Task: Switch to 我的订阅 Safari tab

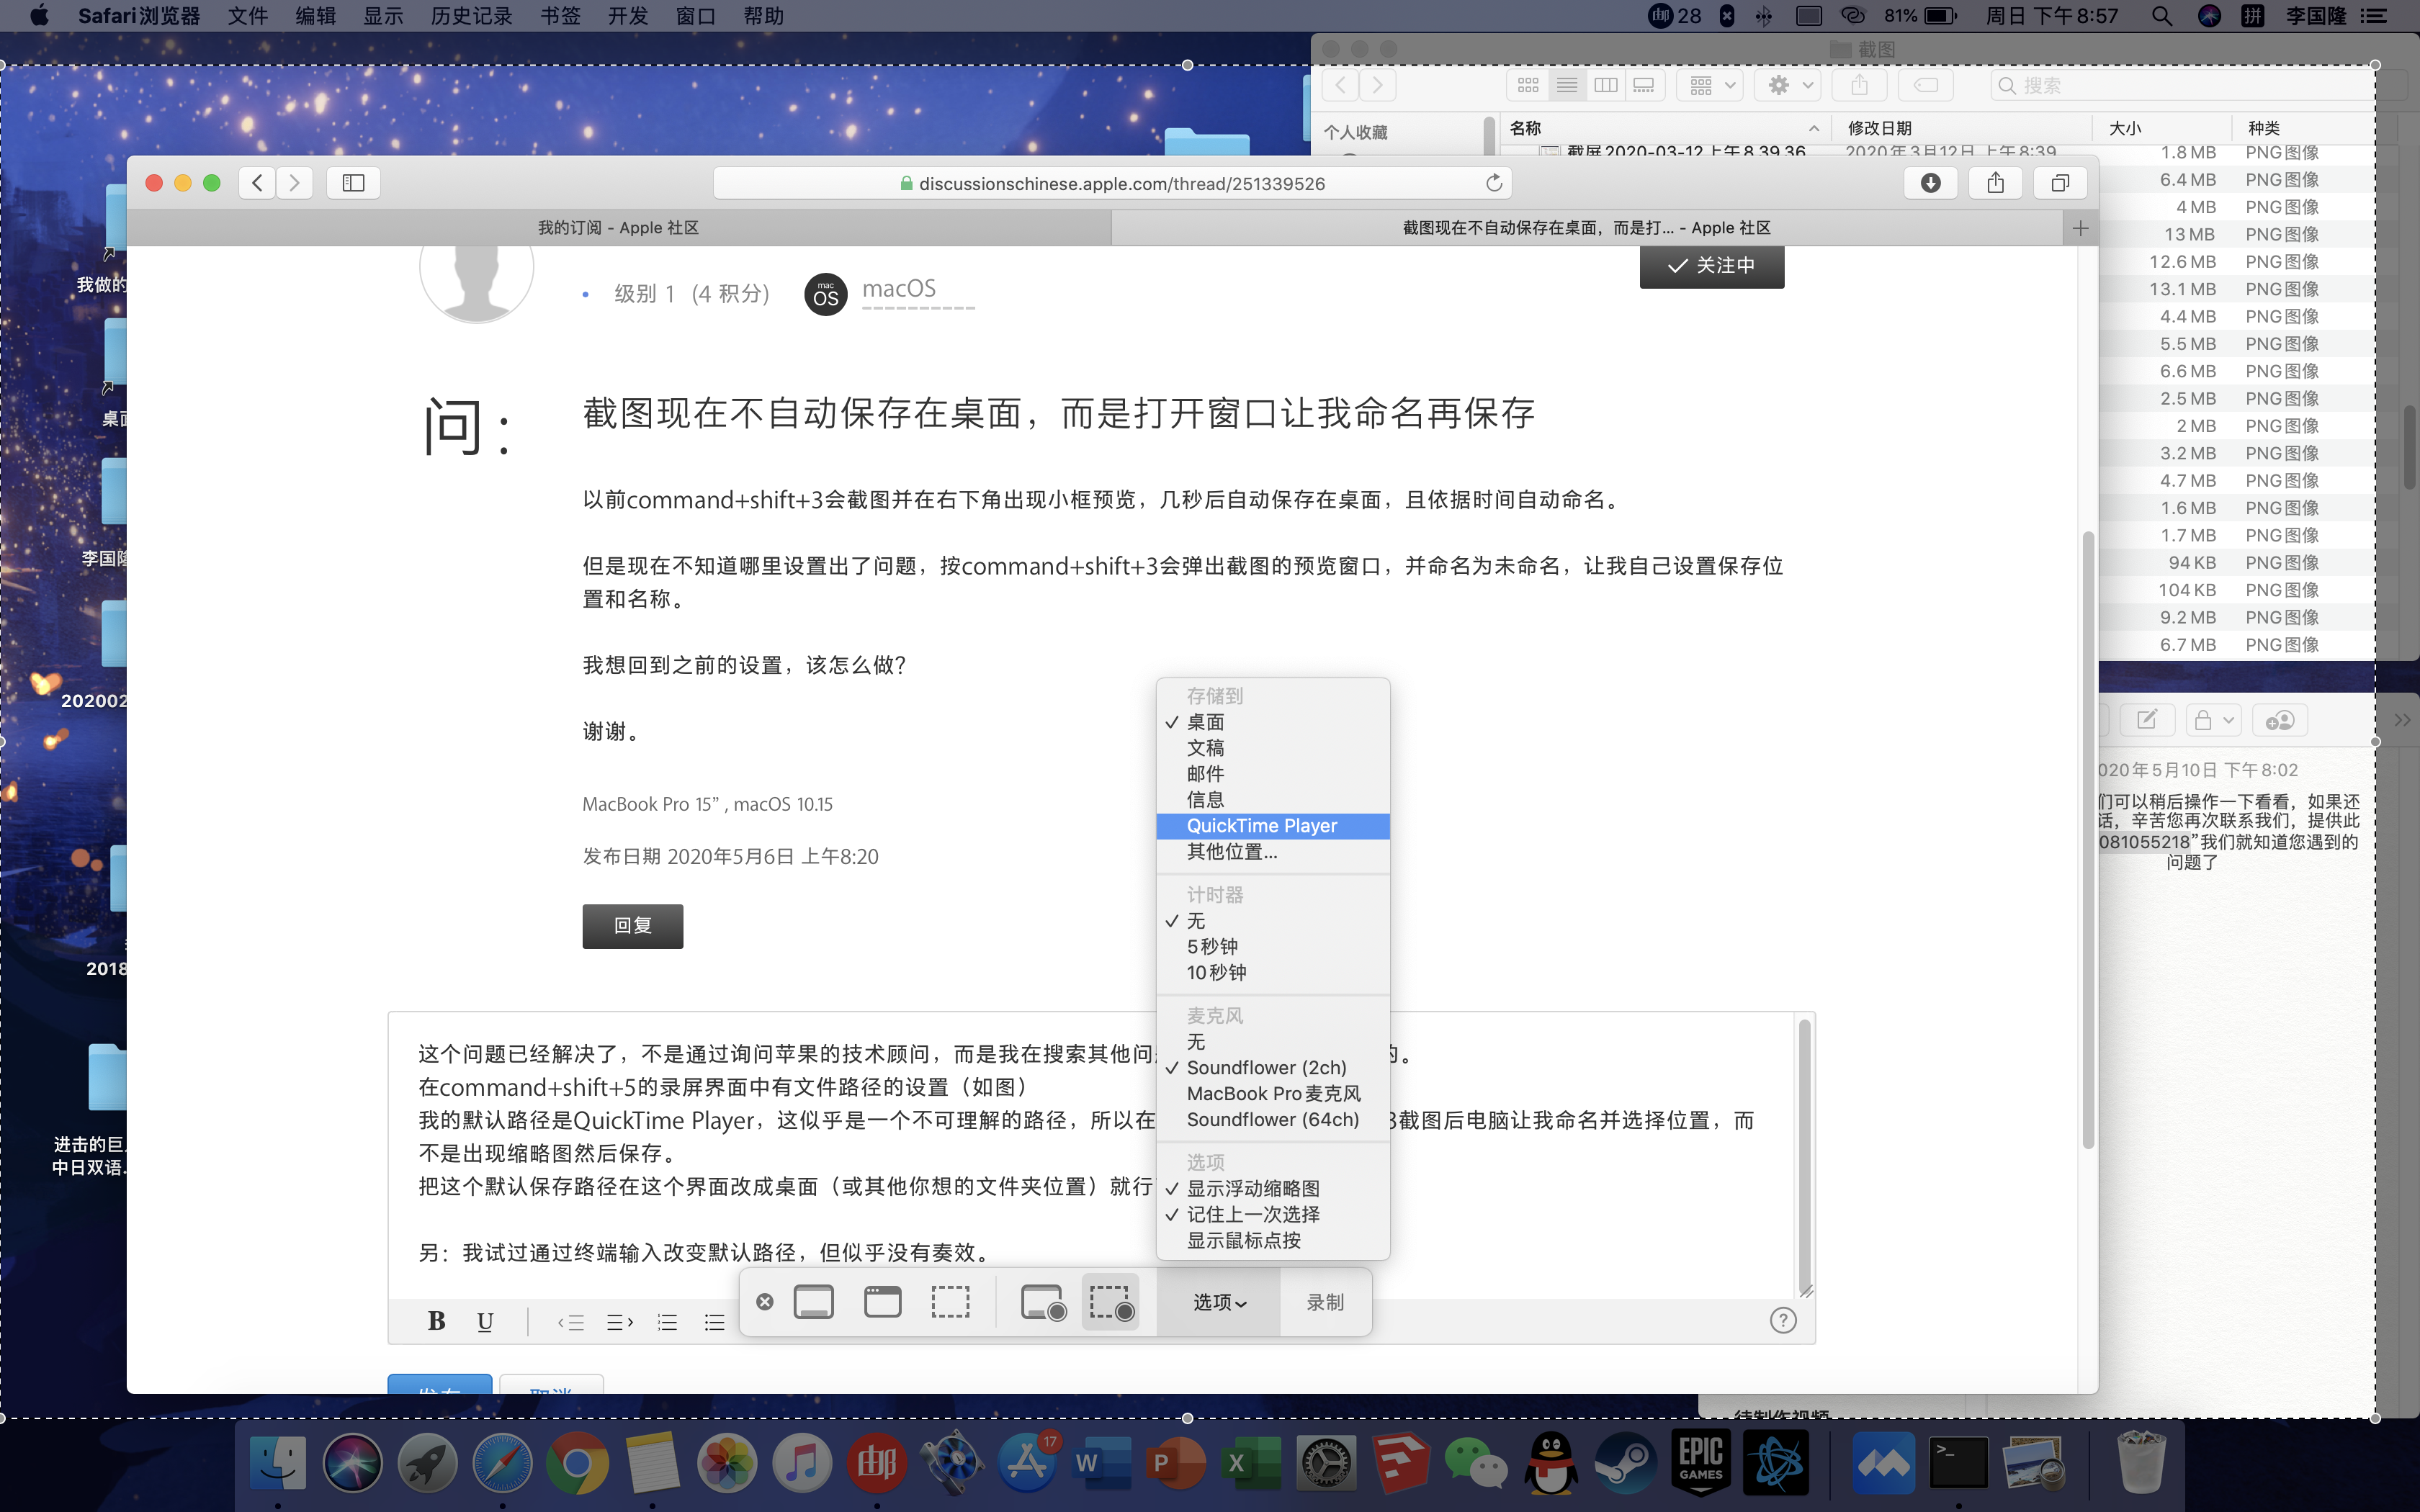Action: pos(618,228)
